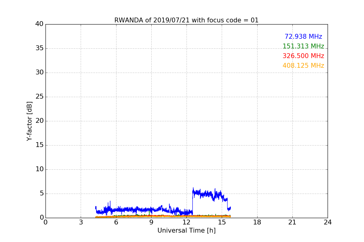Click the x-axis tick label 12

187,222
